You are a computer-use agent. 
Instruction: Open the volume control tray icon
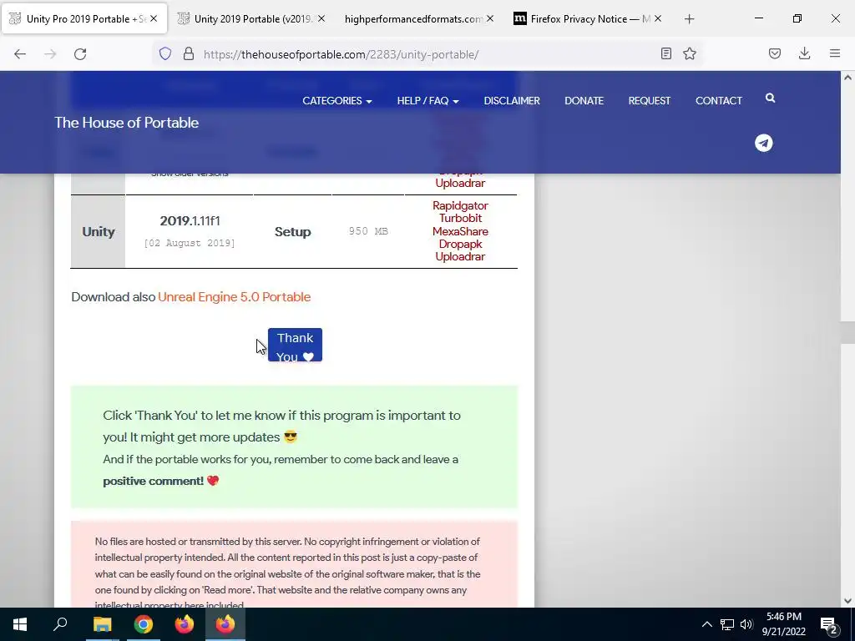(746, 624)
